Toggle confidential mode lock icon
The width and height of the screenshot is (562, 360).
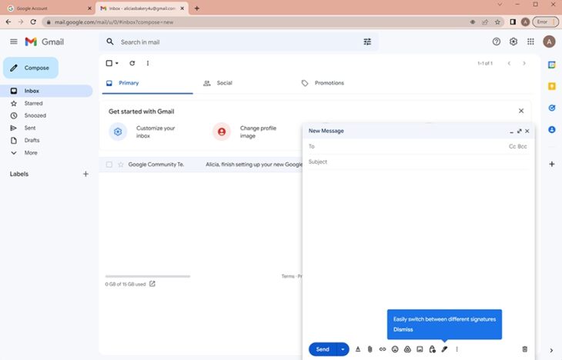pyautogui.click(x=432, y=349)
